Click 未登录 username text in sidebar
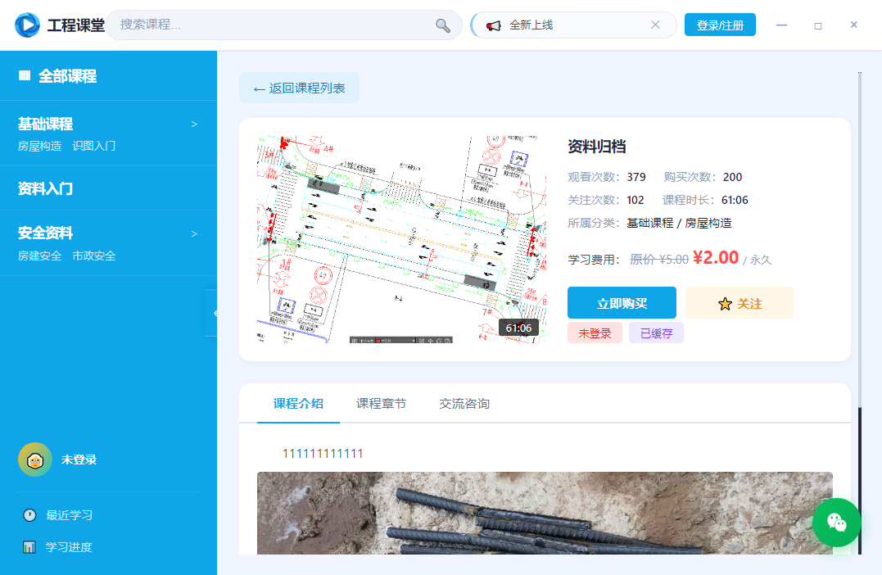 tap(79, 460)
